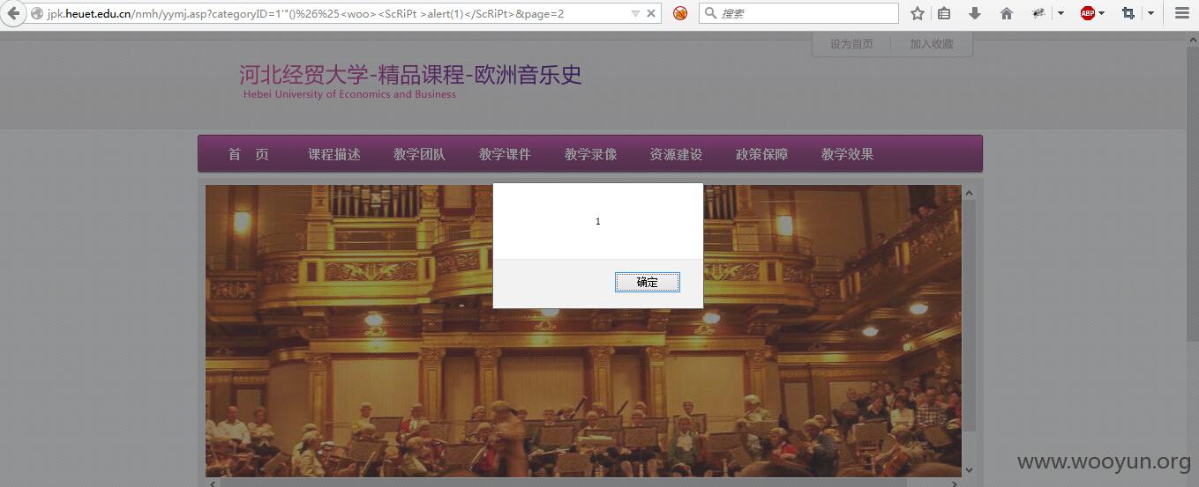Click the search magnifier icon
This screenshot has height=487, width=1199.
pos(710,13)
